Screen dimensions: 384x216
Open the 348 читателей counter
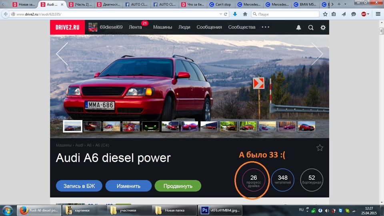[x=283, y=180]
